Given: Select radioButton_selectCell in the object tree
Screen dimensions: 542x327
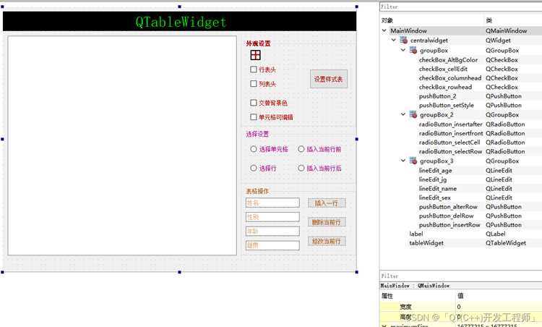Looking at the screenshot, I should [x=449, y=143].
